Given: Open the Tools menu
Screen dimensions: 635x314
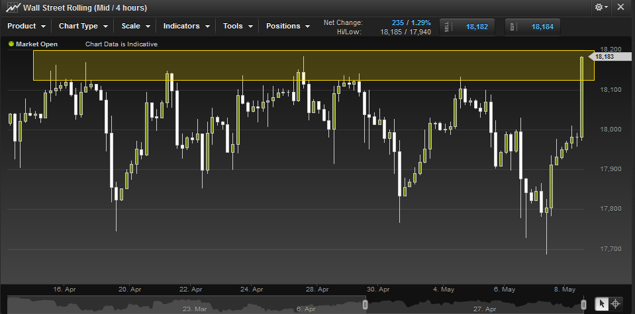Looking at the screenshot, I should pyautogui.click(x=238, y=26).
